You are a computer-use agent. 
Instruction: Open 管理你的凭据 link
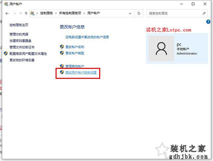(19, 34)
